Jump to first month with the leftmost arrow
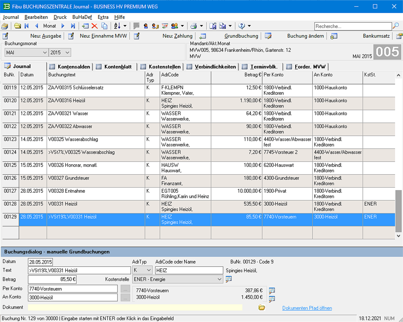The width and height of the screenshot is (403, 322). (x=27, y=26)
